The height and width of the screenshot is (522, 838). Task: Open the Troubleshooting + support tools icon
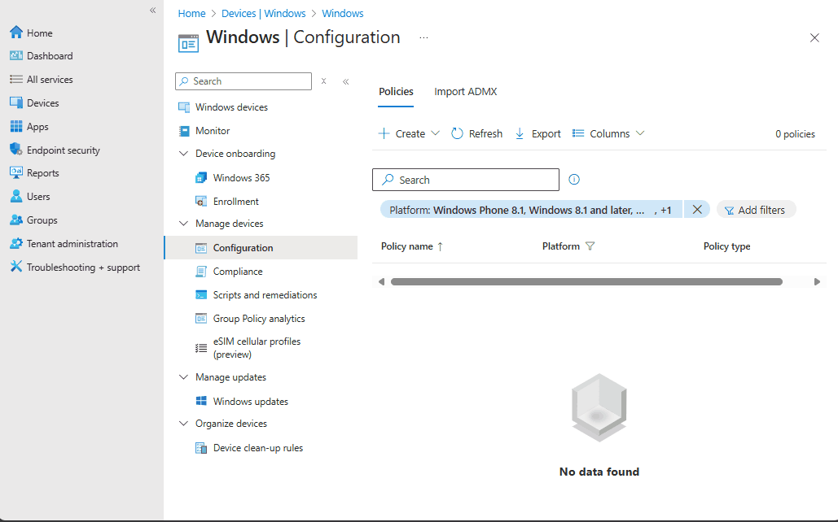tap(16, 267)
